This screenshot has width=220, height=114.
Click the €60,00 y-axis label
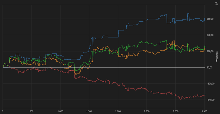click(210, 19)
